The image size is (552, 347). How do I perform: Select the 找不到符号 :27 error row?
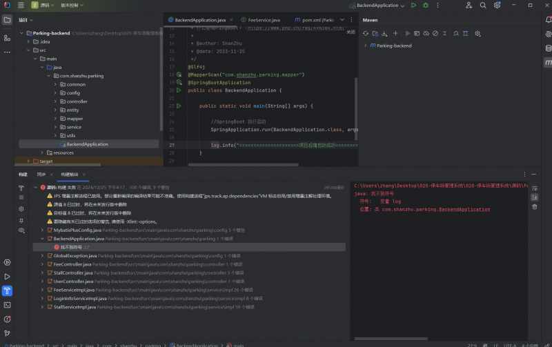(189, 247)
